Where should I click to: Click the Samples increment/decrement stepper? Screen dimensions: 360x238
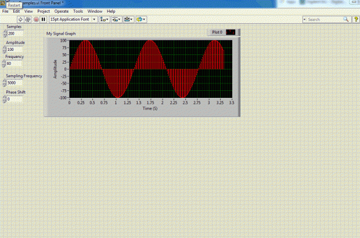(x=5, y=34)
